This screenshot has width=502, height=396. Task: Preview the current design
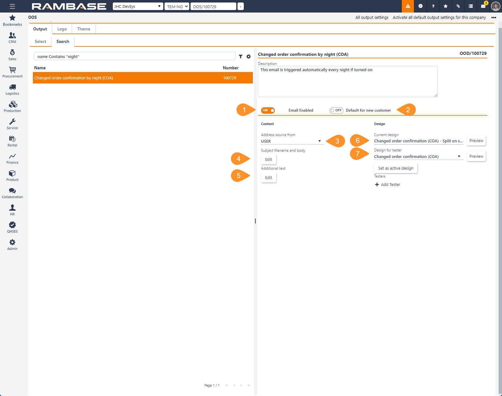pos(476,141)
